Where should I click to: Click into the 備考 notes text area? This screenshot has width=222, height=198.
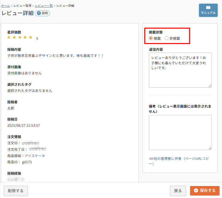tap(180, 133)
